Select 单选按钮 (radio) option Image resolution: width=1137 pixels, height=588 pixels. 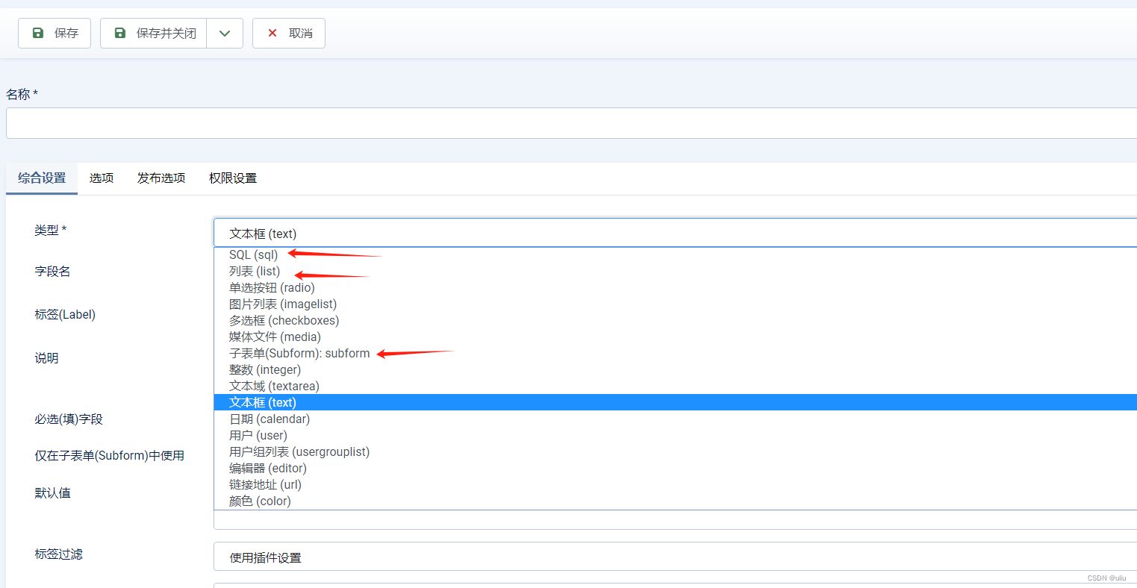[675, 288]
